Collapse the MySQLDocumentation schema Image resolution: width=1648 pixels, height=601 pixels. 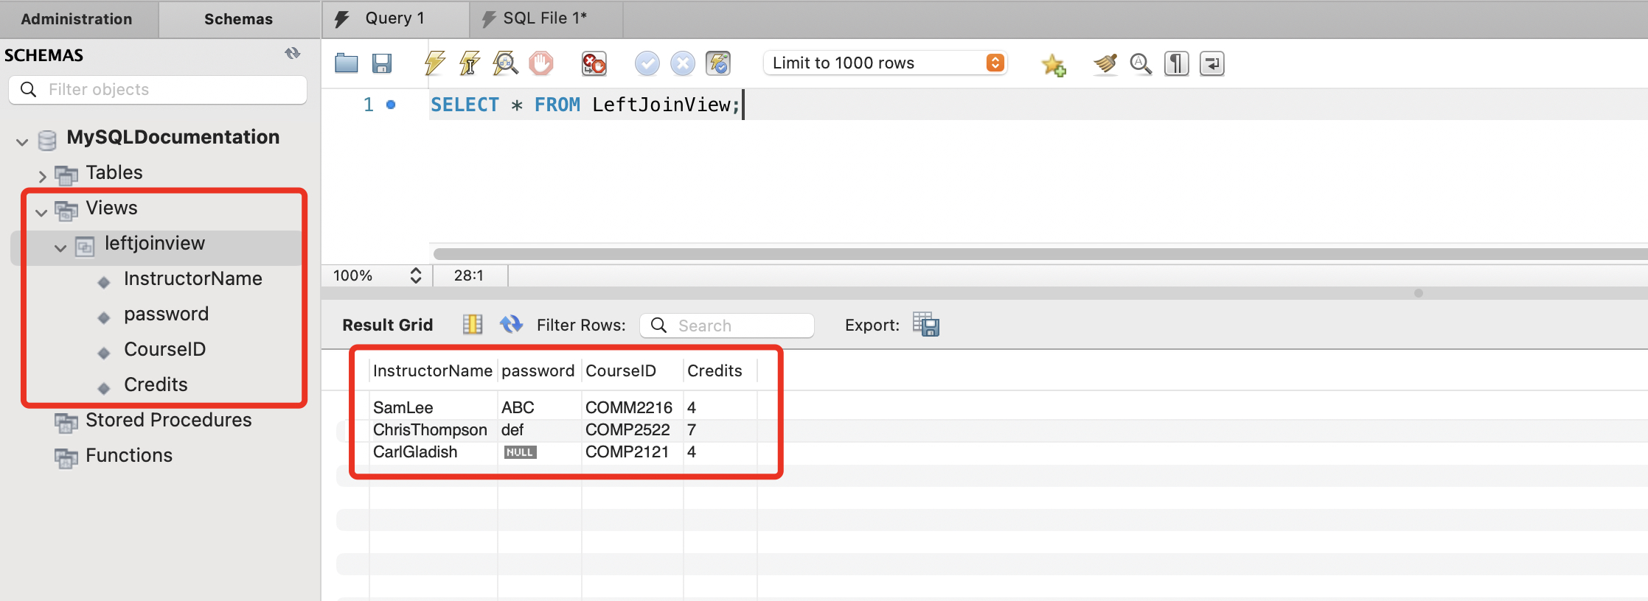(x=22, y=141)
